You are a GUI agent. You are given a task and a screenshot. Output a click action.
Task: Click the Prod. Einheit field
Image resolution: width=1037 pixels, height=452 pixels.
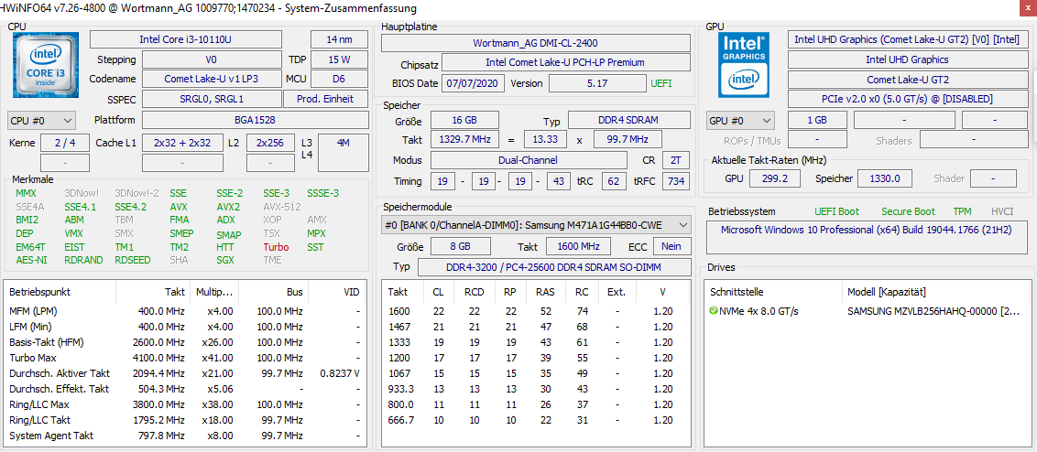tap(325, 99)
